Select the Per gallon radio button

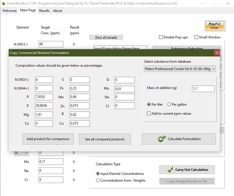169,104
